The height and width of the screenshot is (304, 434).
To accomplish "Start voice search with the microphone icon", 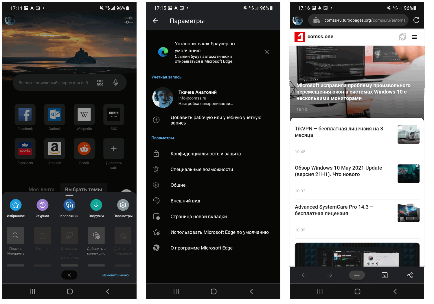I will click(x=116, y=83).
